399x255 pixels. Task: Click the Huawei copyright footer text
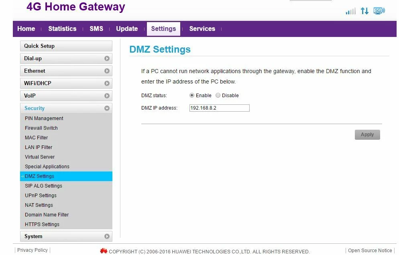[x=209, y=252]
